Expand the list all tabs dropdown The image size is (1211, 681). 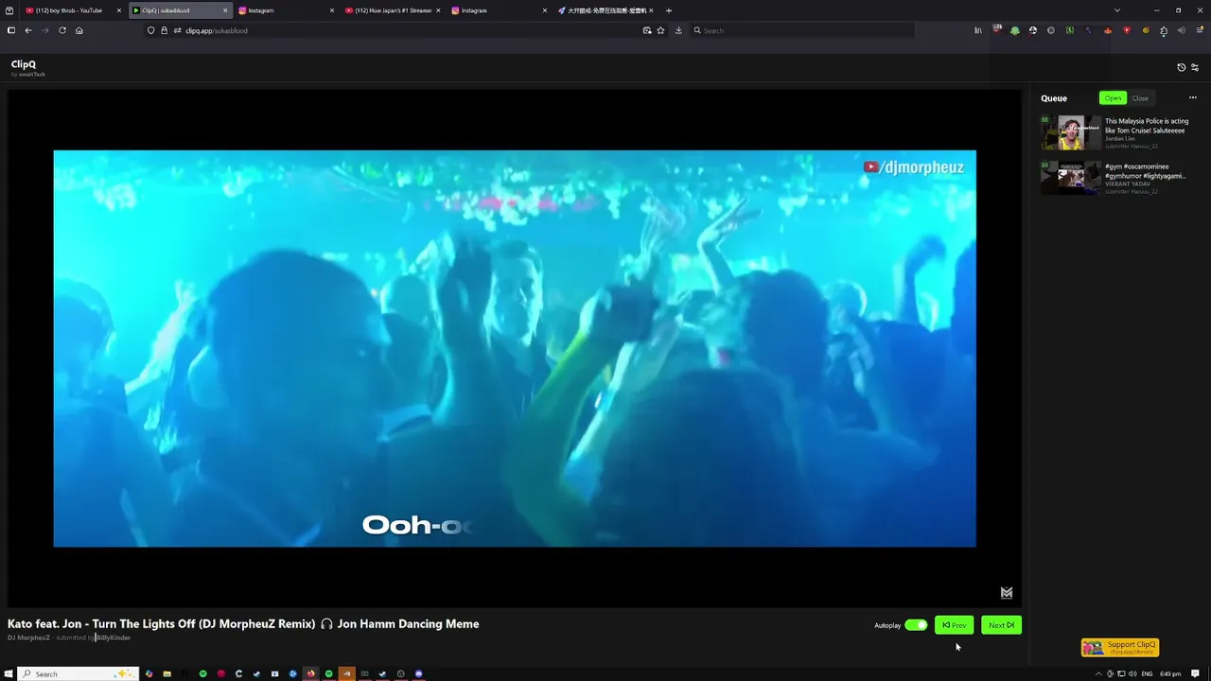click(1116, 10)
